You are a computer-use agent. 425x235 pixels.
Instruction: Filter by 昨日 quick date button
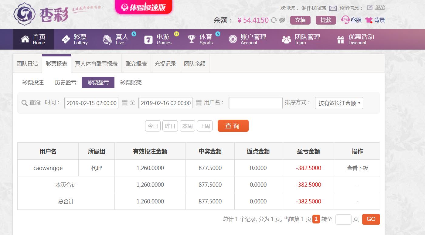pyautogui.click(x=170, y=126)
